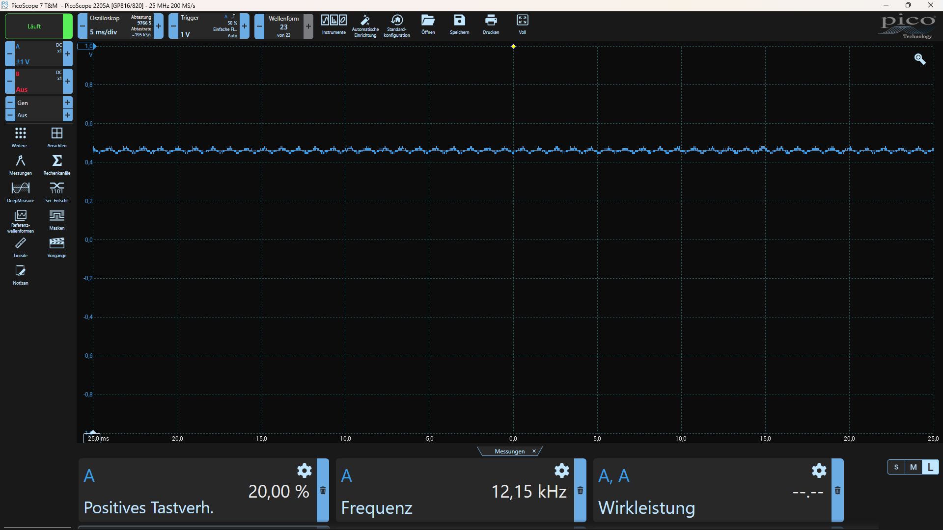Image resolution: width=943 pixels, height=530 pixels.
Task: Select the M measurement size option
Action: point(913,467)
